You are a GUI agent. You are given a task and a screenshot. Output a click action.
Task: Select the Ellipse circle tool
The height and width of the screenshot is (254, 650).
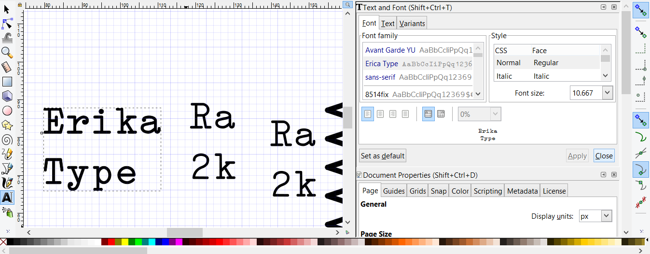pyautogui.click(x=7, y=111)
